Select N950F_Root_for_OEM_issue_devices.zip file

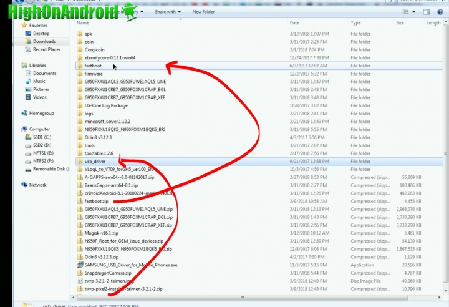[x=123, y=241]
